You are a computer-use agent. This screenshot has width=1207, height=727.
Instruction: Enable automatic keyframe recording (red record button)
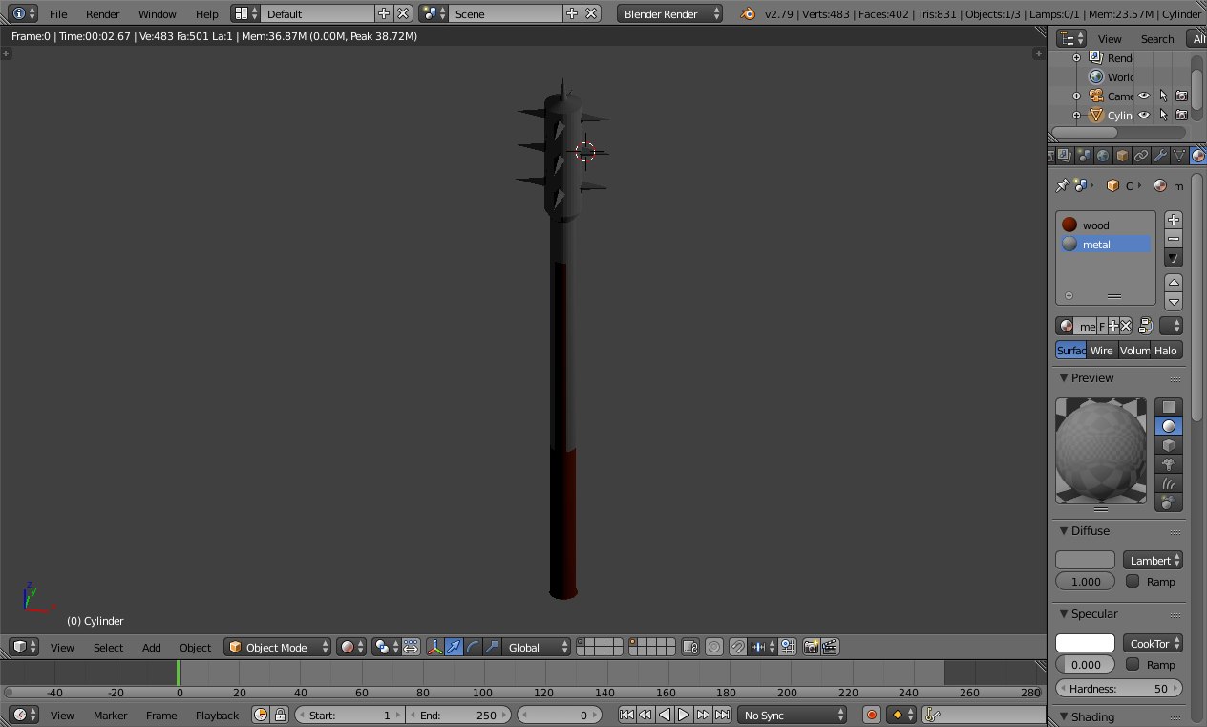(871, 714)
